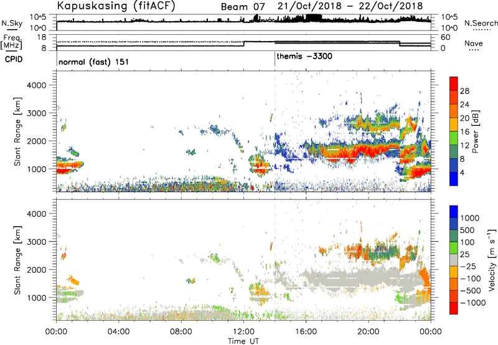Screen dimensions: 498x345
Task: Click the '04:00' time axis label
Action: pyautogui.click(x=118, y=332)
